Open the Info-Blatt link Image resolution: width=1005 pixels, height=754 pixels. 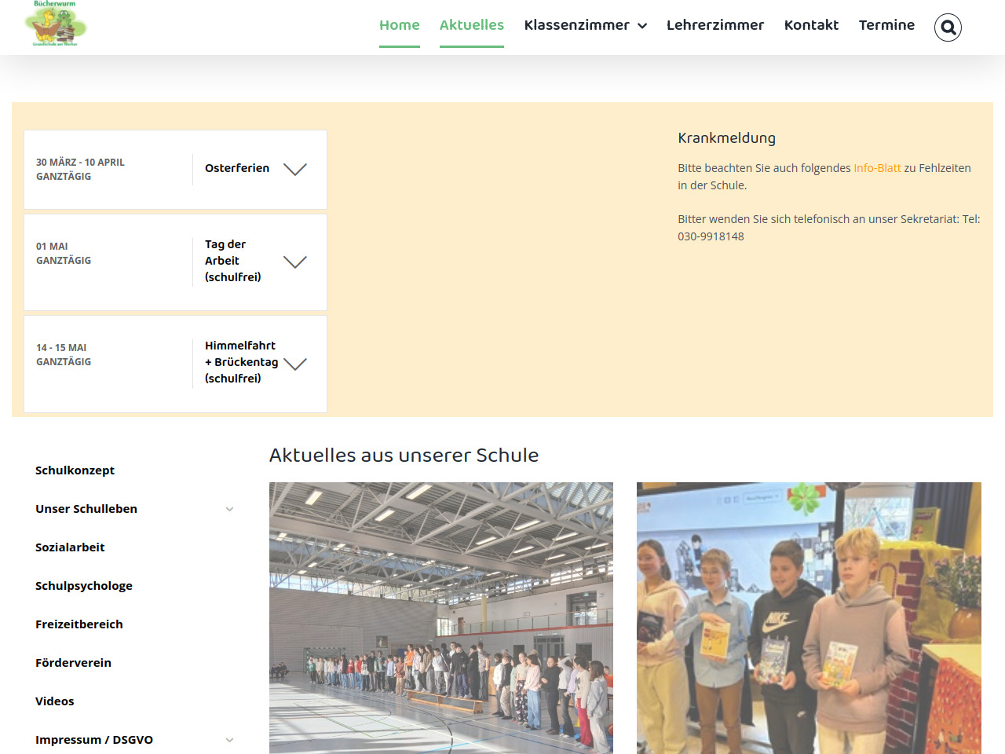tap(877, 168)
